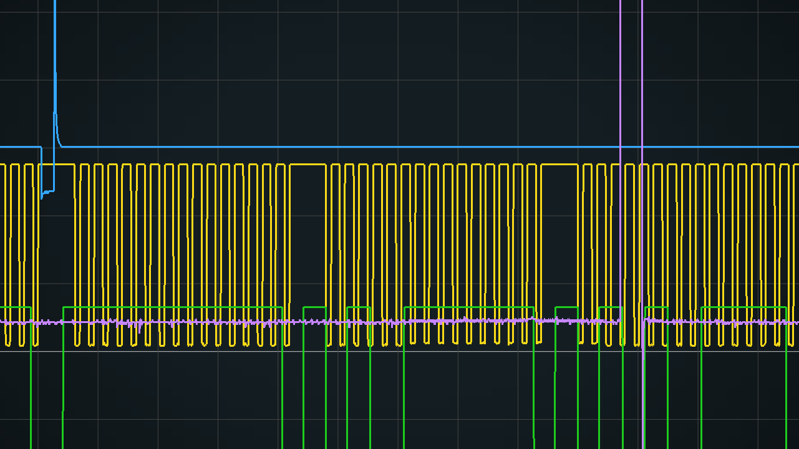Click the purple trace's downward spike at second cursor
Image resolution: width=799 pixels, height=449 pixels.
pyautogui.click(x=643, y=342)
